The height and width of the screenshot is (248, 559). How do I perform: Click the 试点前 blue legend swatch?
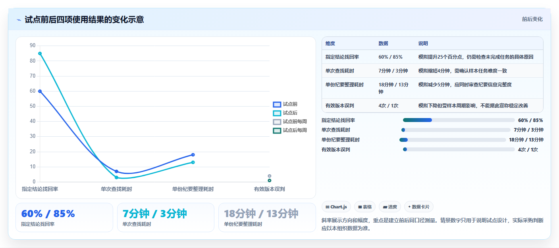[x=277, y=104]
